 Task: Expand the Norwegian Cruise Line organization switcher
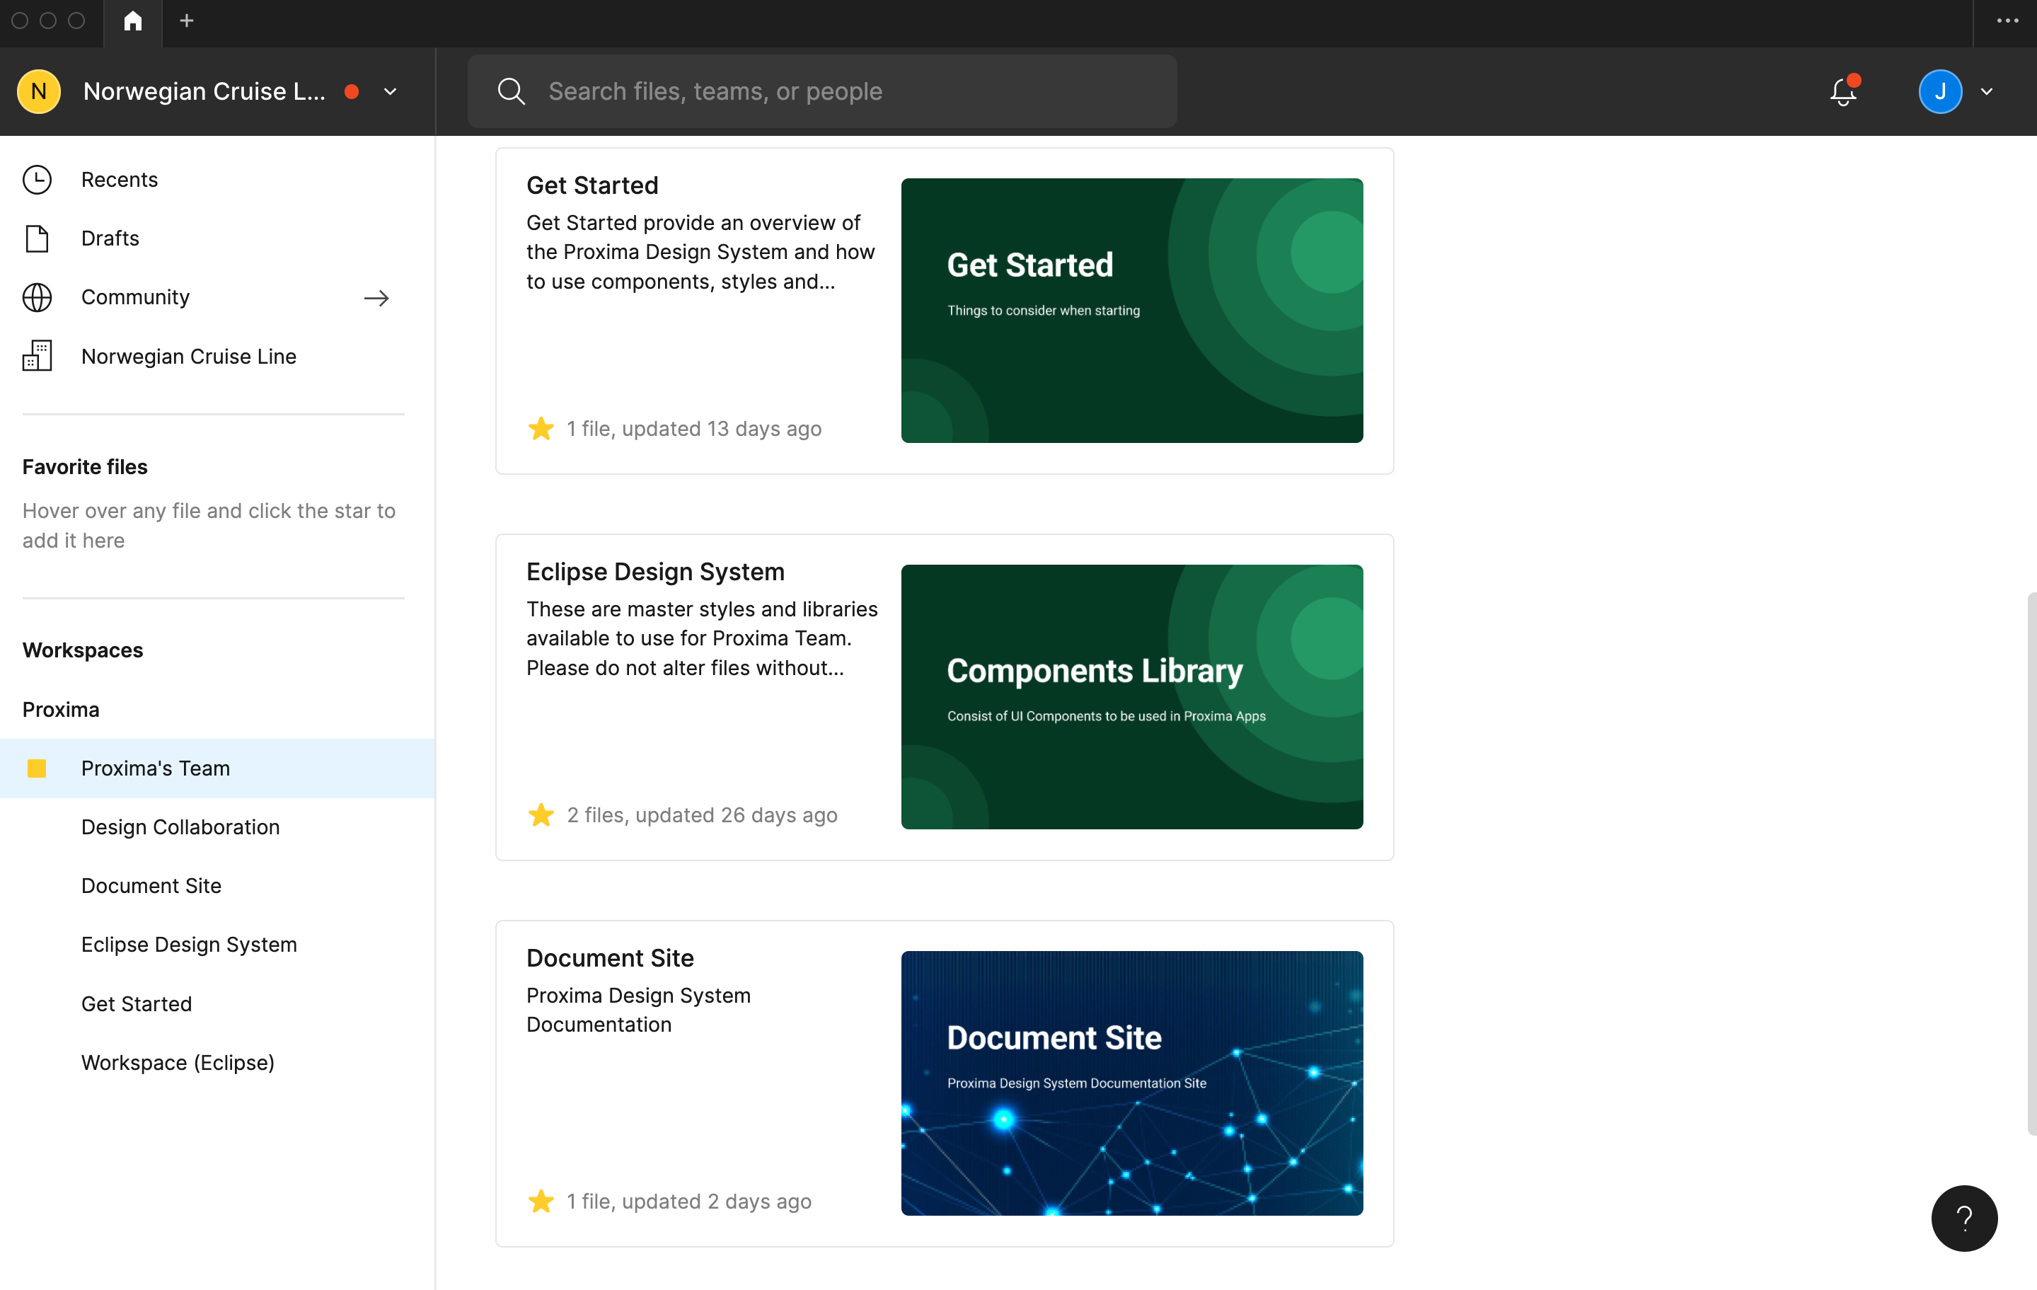click(x=390, y=91)
